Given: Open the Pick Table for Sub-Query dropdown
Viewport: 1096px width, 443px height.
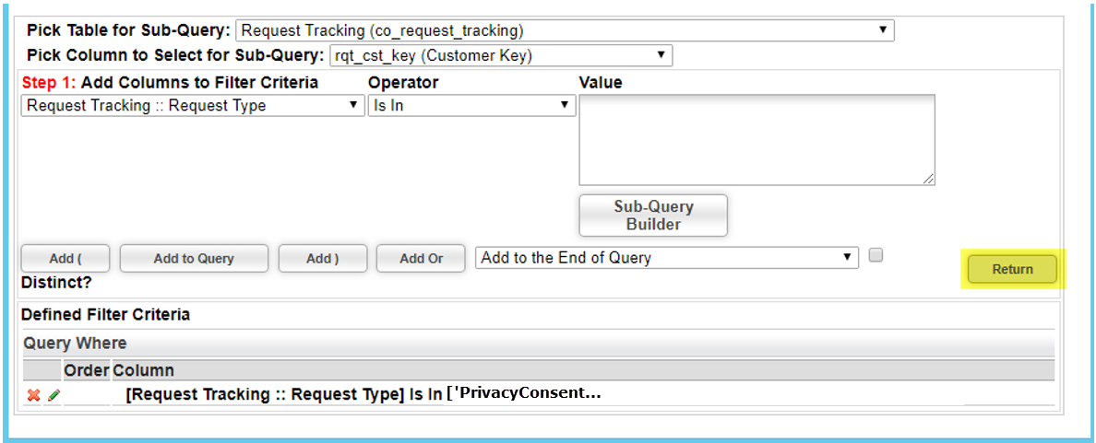Looking at the screenshot, I should click(565, 30).
